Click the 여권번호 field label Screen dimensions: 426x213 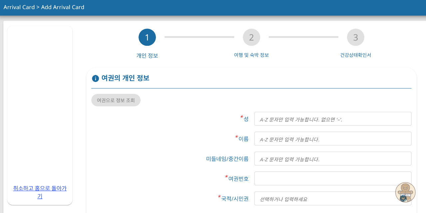click(x=238, y=178)
